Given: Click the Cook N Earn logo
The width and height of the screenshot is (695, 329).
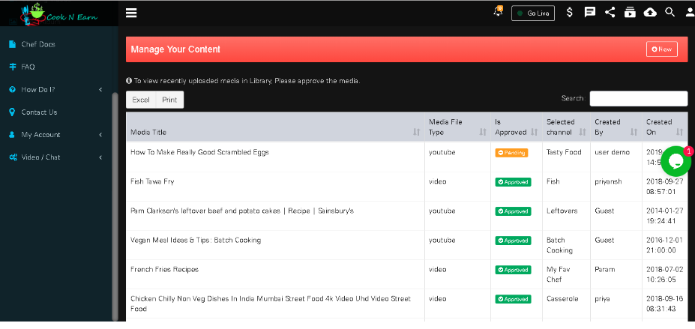Looking at the screenshot, I should (x=59, y=13).
